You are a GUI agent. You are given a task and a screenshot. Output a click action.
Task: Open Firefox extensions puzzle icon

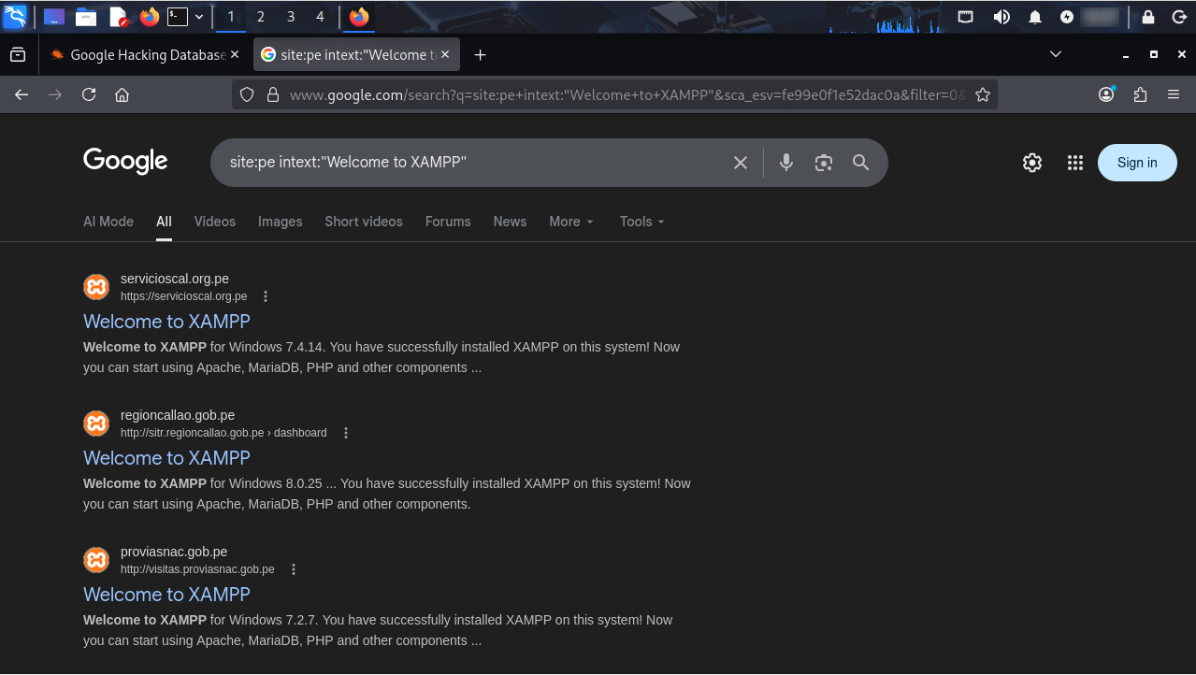coord(1139,94)
